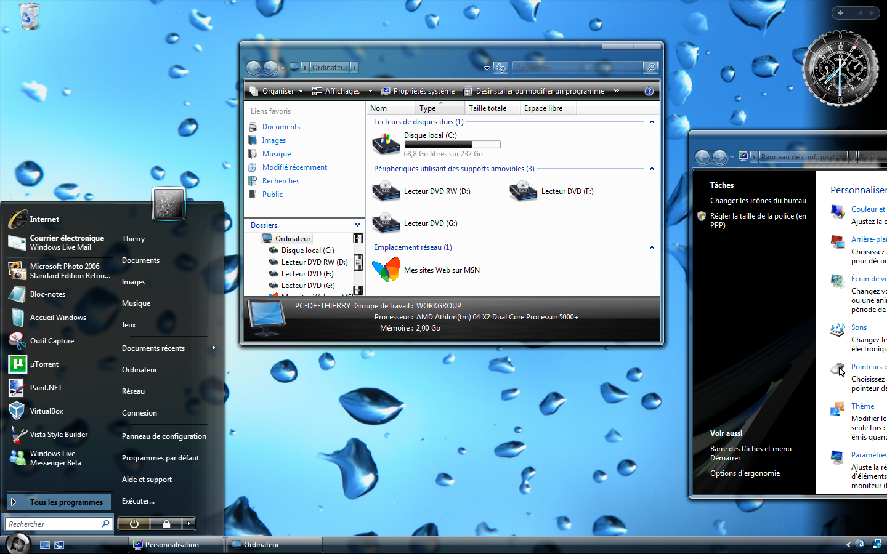Expand Documents récents submenu arrow
Screen dimensions: 887x554
pyautogui.click(x=213, y=348)
